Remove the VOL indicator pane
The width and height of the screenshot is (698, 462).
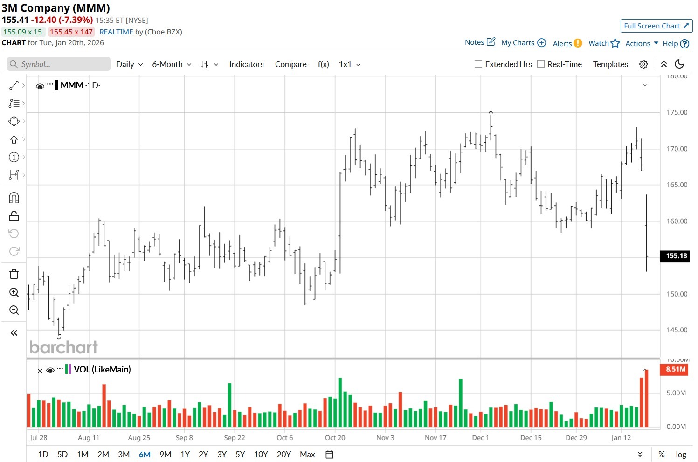pyautogui.click(x=40, y=371)
